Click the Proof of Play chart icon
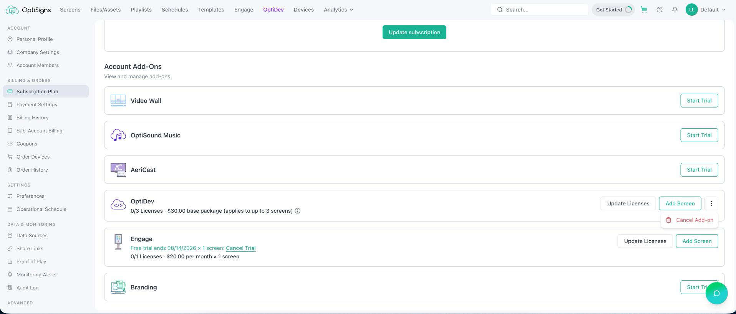The height and width of the screenshot is (314, 736). [x=10, y=261]
